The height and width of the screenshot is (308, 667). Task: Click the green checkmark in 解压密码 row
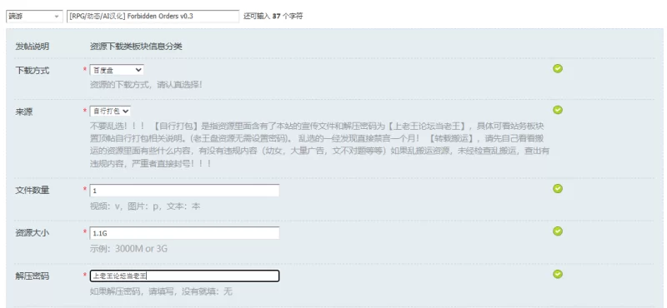pyautogui.click(x=558, y=274)
